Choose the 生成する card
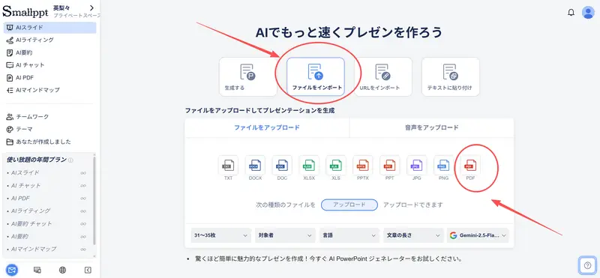This screenshot has height=278, width=600. pyautogui.click(x=248, y=77)
